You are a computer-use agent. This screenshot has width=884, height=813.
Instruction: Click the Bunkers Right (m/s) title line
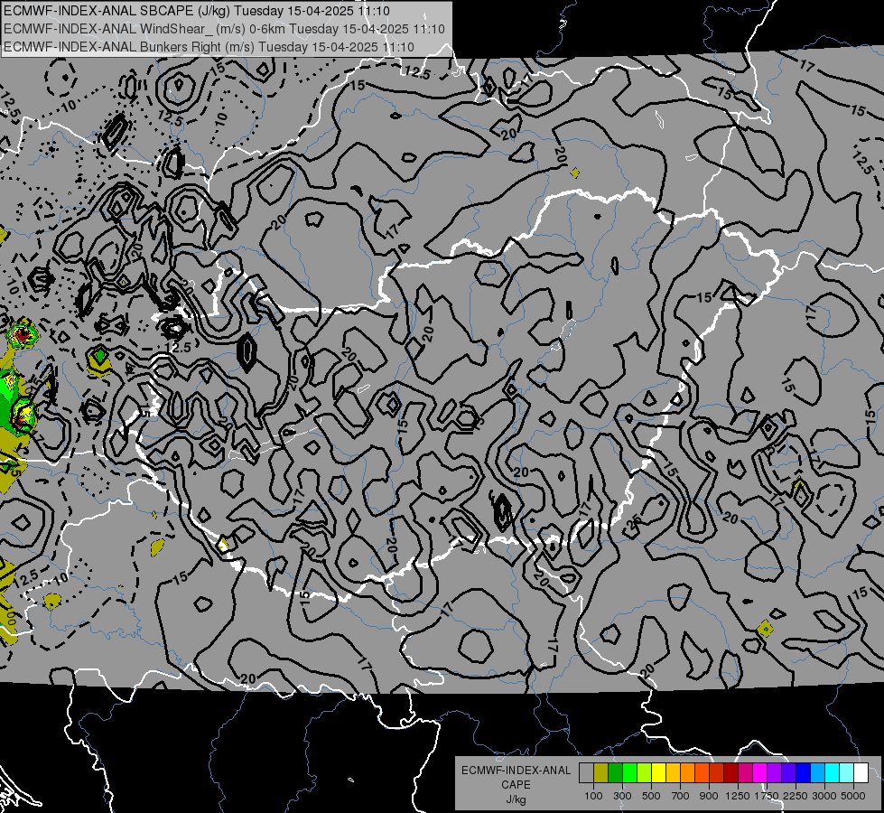(x=209, y=47)
